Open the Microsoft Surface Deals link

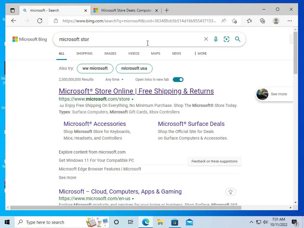191,124
